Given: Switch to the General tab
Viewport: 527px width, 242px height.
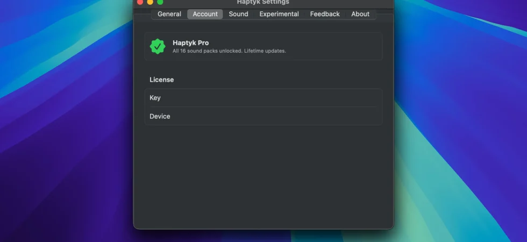Looking at the screenshot, I should [169, 14].
